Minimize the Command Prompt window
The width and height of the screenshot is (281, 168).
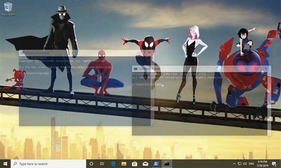[x=246, y=69]
